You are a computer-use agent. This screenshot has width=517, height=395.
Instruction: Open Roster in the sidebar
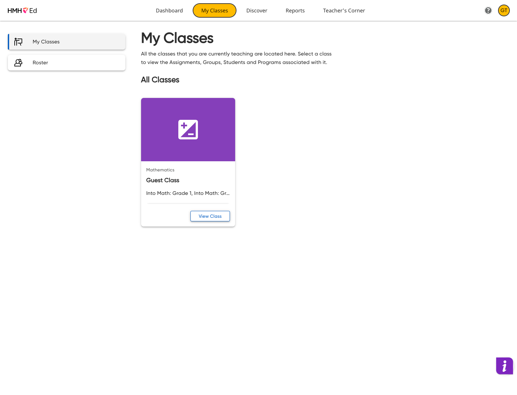pyautogui.click(x=67, y=63)
